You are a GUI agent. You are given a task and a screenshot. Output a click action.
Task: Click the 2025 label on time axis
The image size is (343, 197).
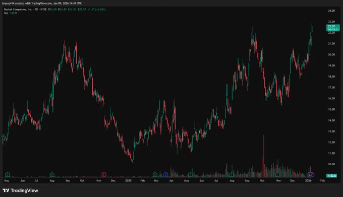(128, 180)
